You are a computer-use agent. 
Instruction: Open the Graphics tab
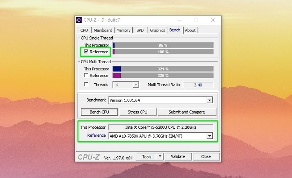point(158,30)
